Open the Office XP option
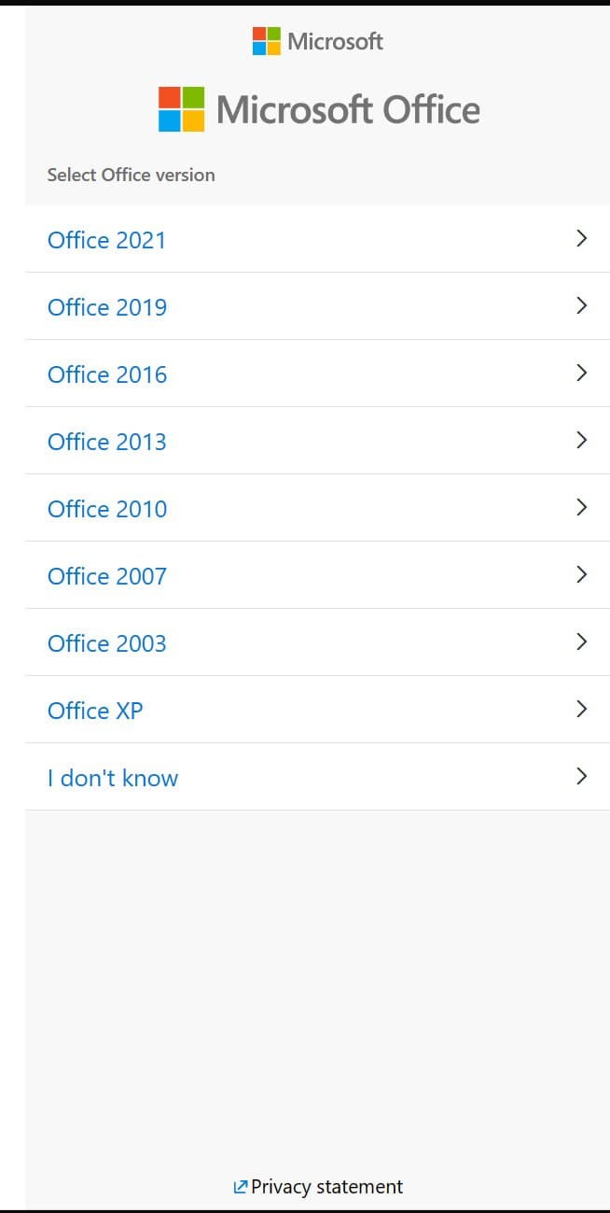 (x=95, y=711)
